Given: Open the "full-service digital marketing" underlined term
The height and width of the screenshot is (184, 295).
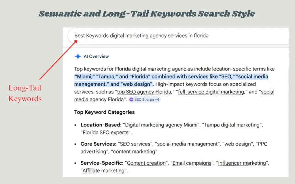Looking at the screenshot, I should click(211, 92).
